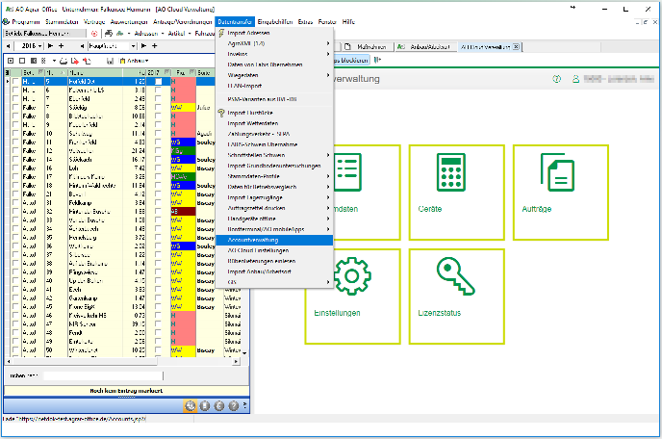Open the Hauptfrucht dropdown
Screen dimensions: 662x439
pos(134,45)
